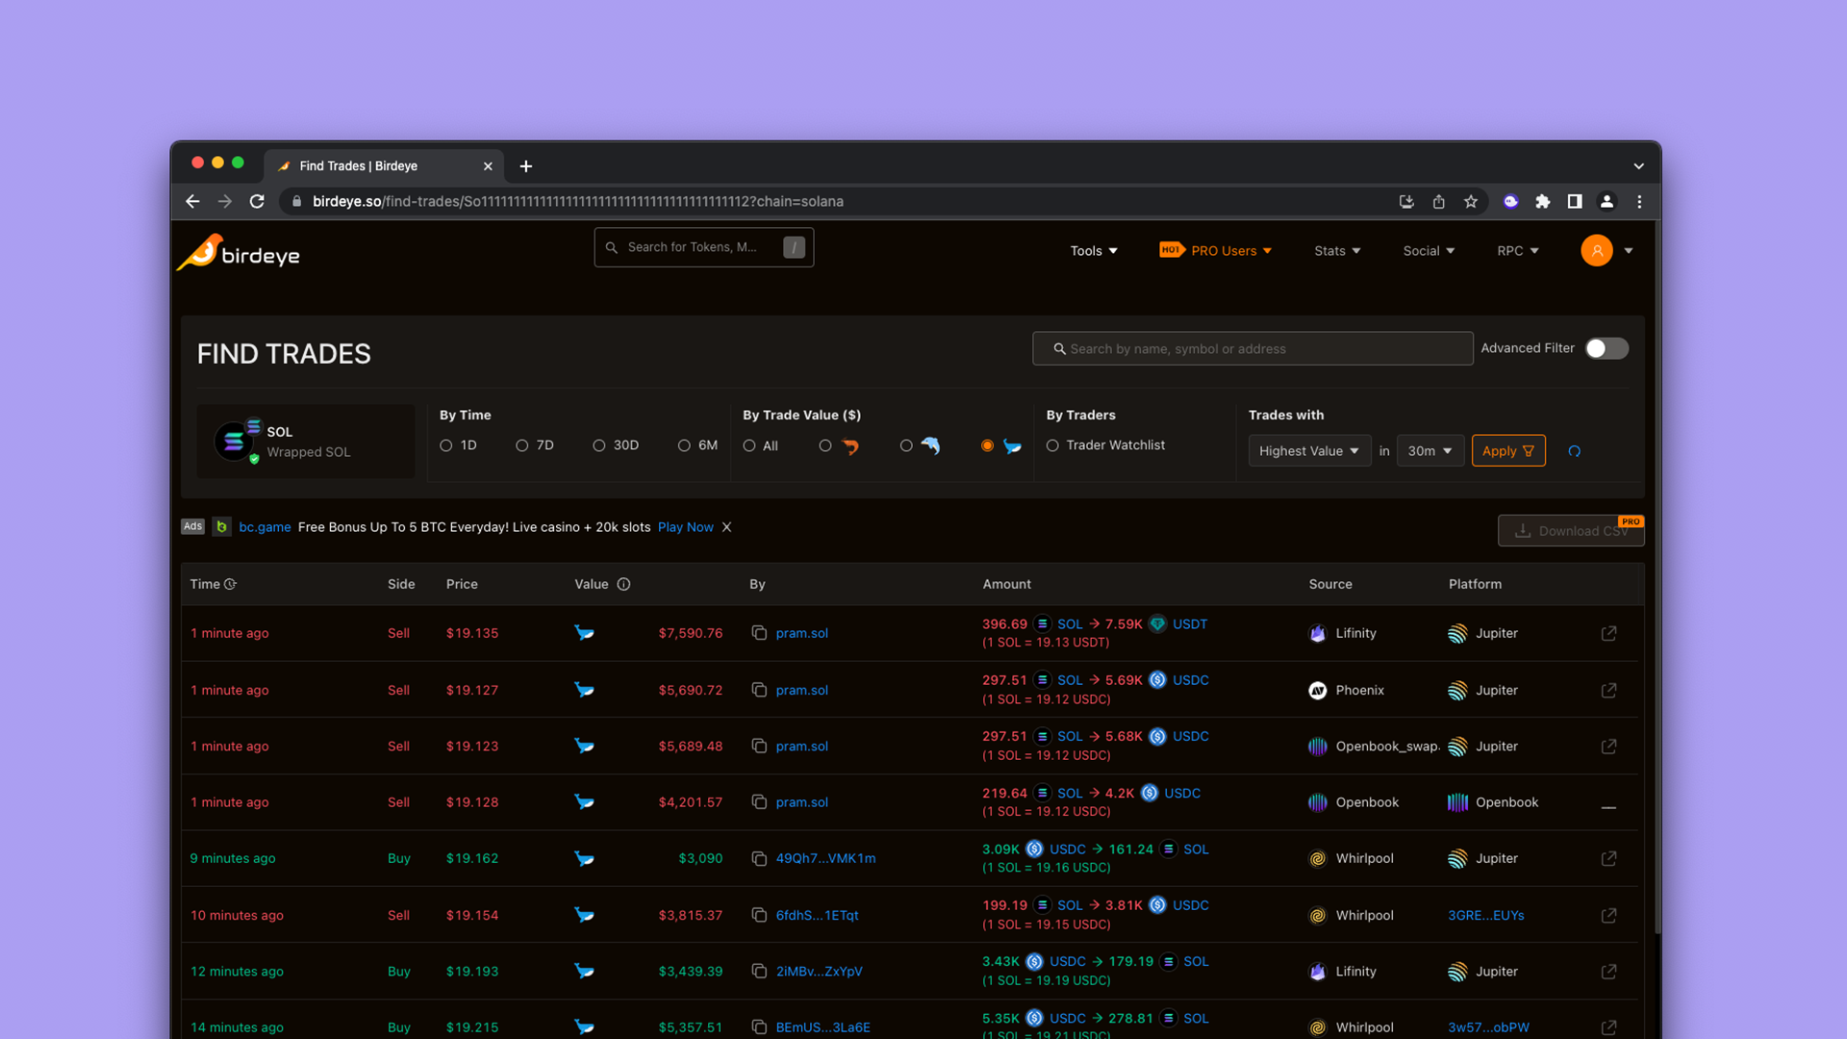Open the 30m interval dropdown
1847x1039 pixels.
click(x=1429, y=451)
